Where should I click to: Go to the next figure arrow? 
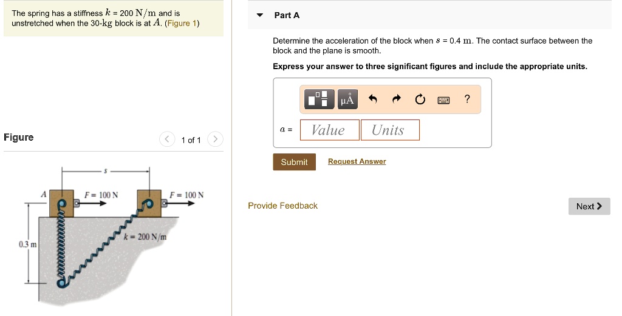click(215, 140)
